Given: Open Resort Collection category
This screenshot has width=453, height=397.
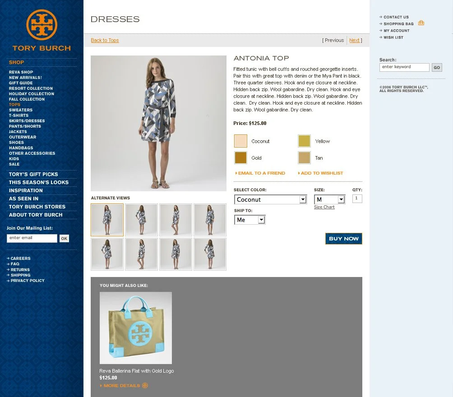Looking at the screenshot, I should (31, 88).
